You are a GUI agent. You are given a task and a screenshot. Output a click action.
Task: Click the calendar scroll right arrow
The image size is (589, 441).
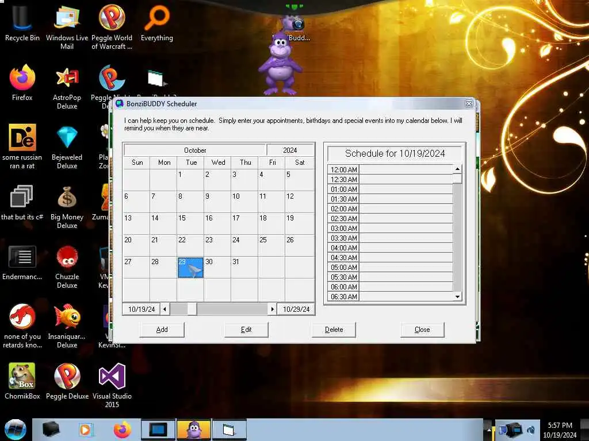pyautogui.click(x=272, y=309)
